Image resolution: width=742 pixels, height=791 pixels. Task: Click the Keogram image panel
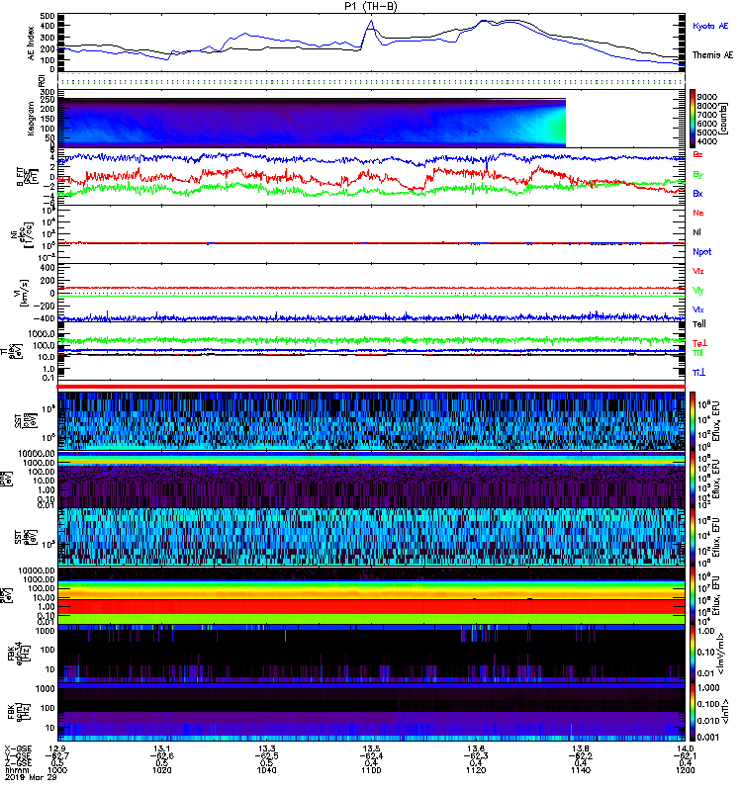(x=312, y=123)
